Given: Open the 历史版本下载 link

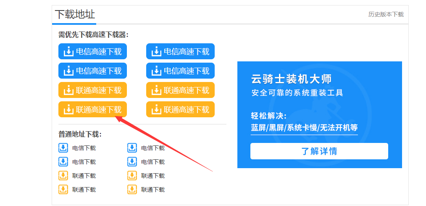Looking at the screenshot, I should pyautogui.click(x=386, y=14).
